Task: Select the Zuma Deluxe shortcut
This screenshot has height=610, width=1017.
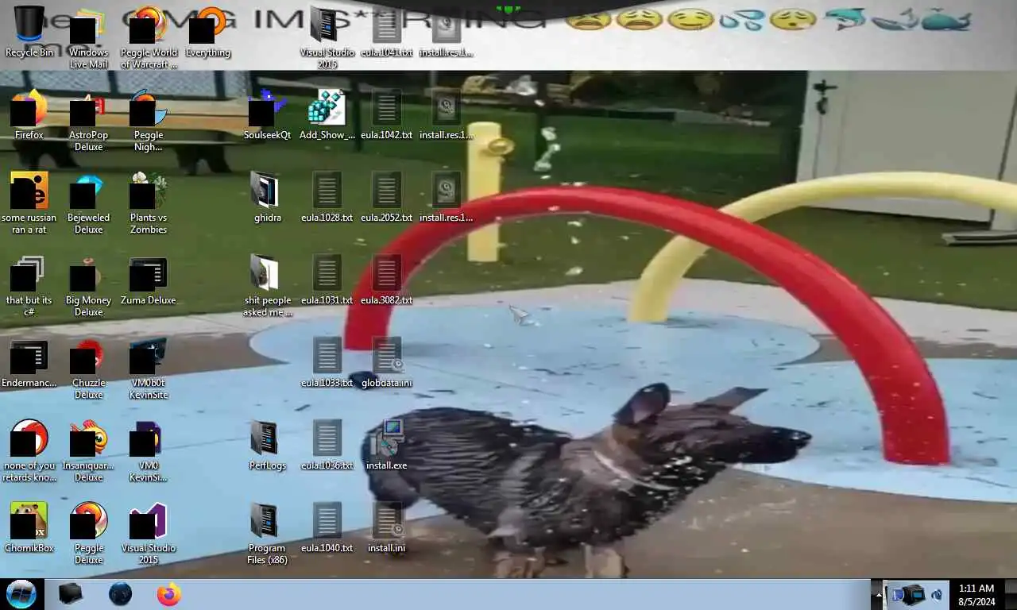Action: pyautogui.click(x=149, y=280)
